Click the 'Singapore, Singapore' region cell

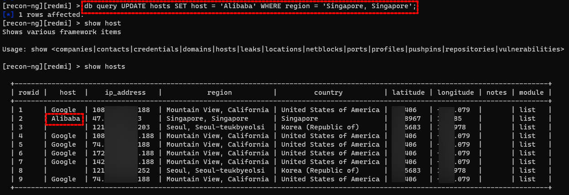click(207, 118)
